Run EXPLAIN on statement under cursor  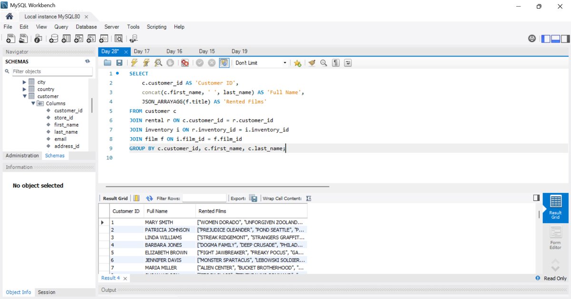pos(158,63)
